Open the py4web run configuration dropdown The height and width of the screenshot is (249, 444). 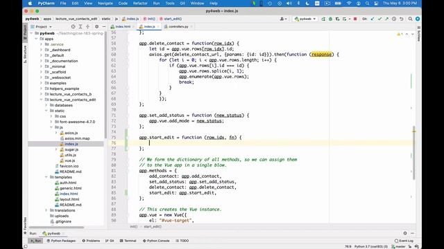(x=305, y=19)
